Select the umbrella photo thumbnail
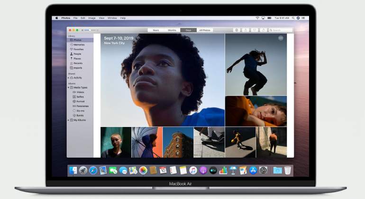Image resolution: width=365 pixels, height=199 pixels. (x=147, y=142)
